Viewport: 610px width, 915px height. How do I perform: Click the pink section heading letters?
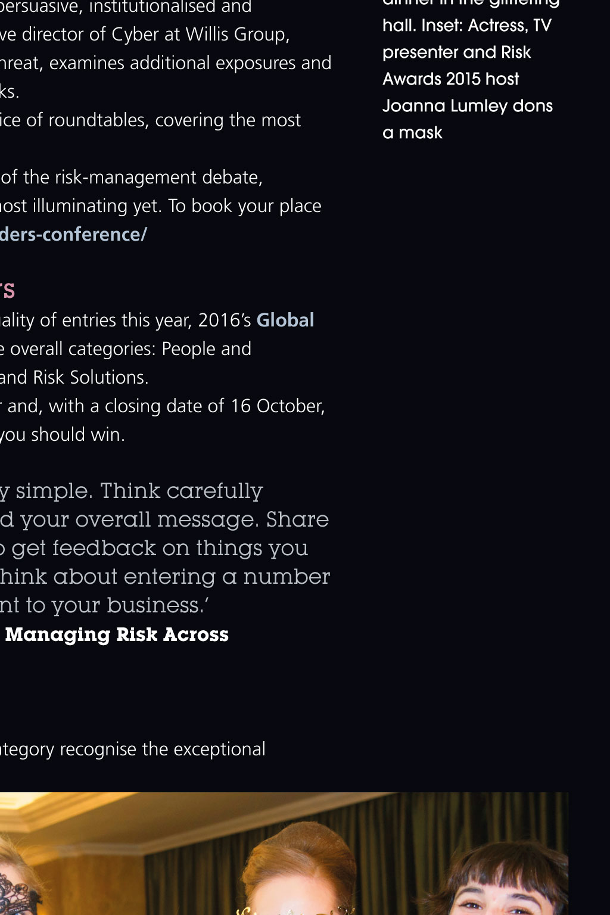click(x=7, y=291)
